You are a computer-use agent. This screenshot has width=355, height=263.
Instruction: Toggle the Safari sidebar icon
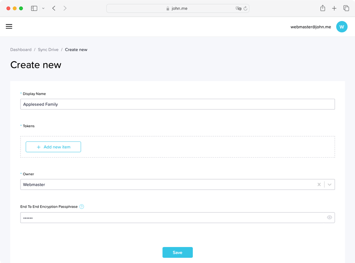coord(34,8)
